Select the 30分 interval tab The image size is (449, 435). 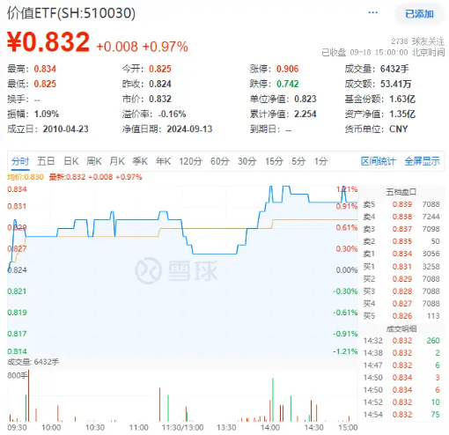247,161
